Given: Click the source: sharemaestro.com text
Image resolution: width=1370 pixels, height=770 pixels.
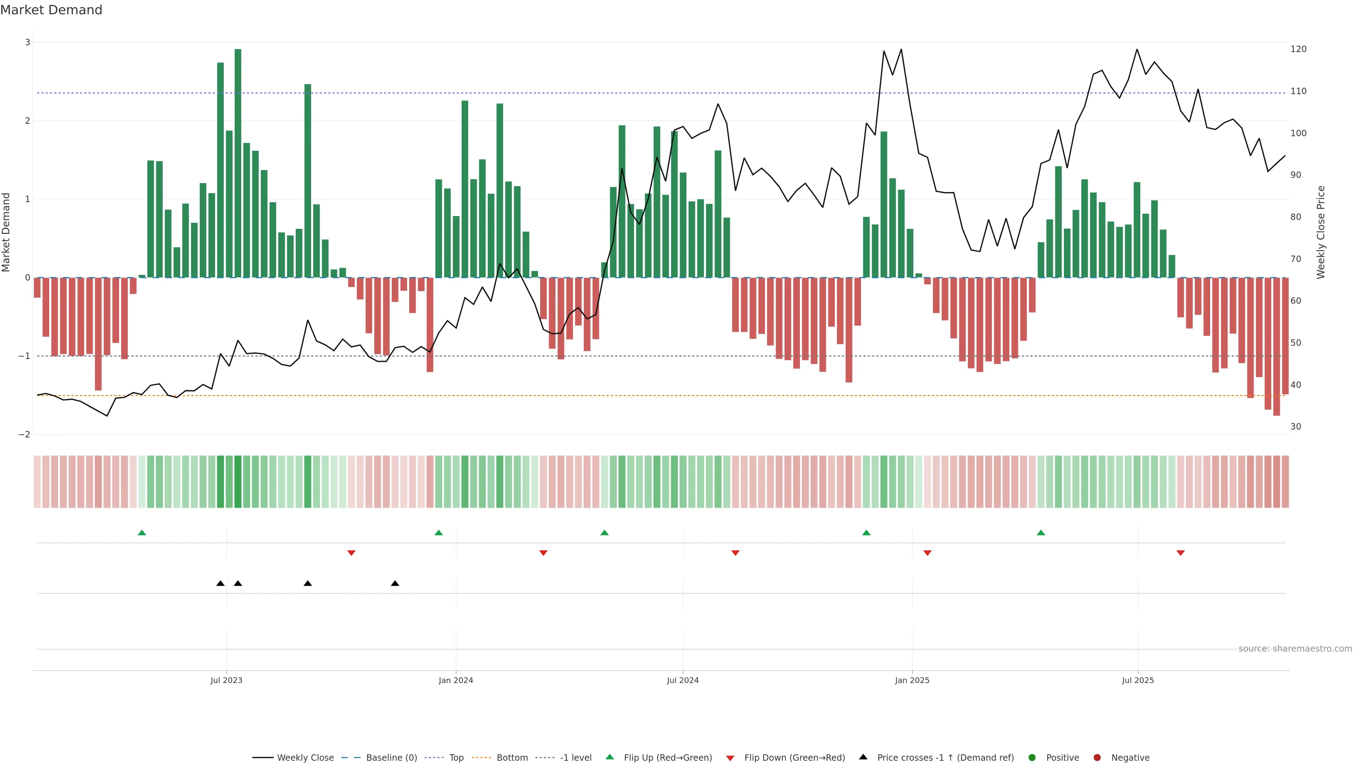Looking at the screenshot, I should tap(1295, 649).
